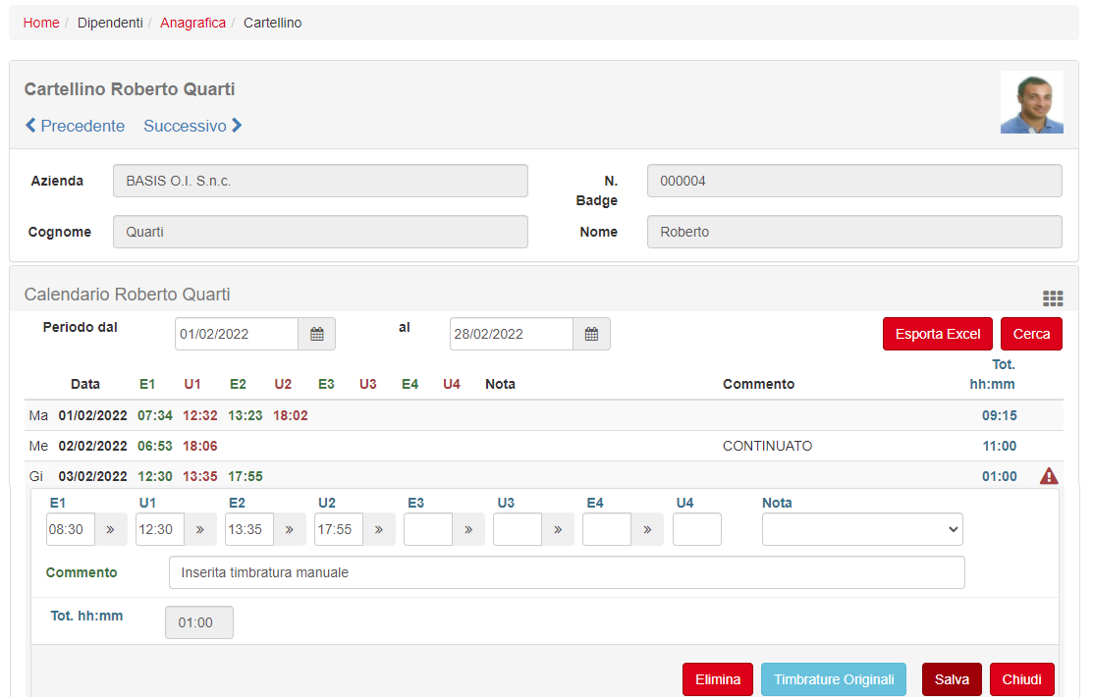
Task: Click the arrow next to the empty E4 field
Action: [647, 528]
